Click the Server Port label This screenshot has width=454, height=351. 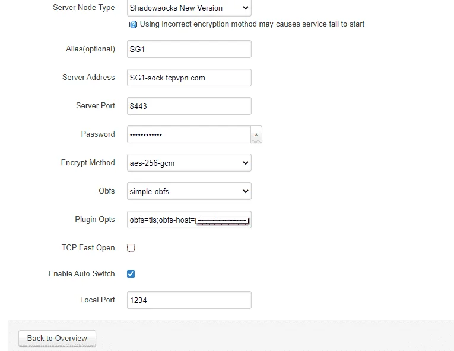[x=96, y=106]
